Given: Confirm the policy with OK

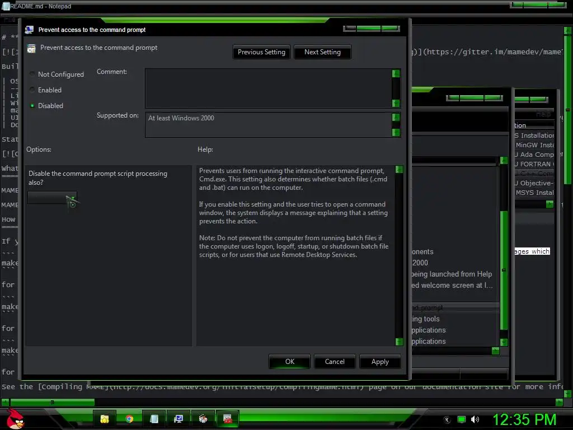Looking at the screenshot, I should click(x=289, y=362).
